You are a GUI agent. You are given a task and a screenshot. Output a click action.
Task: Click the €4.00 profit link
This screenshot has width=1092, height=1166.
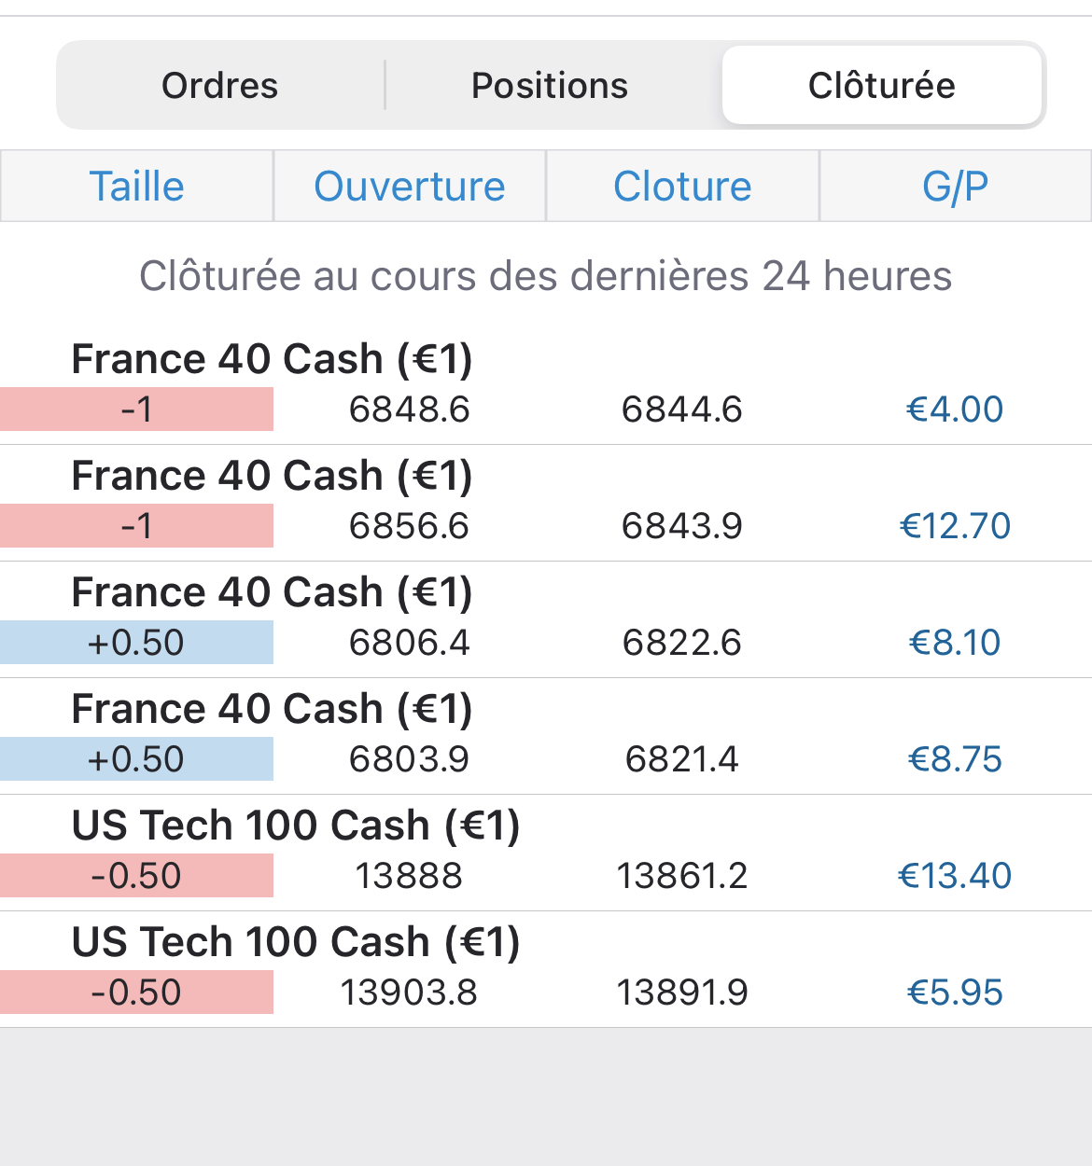955,409
